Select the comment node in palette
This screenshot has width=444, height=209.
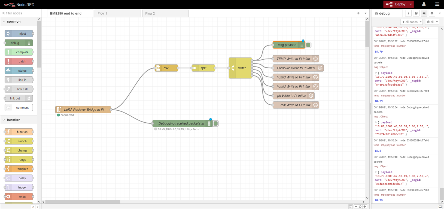pos(19,108)
